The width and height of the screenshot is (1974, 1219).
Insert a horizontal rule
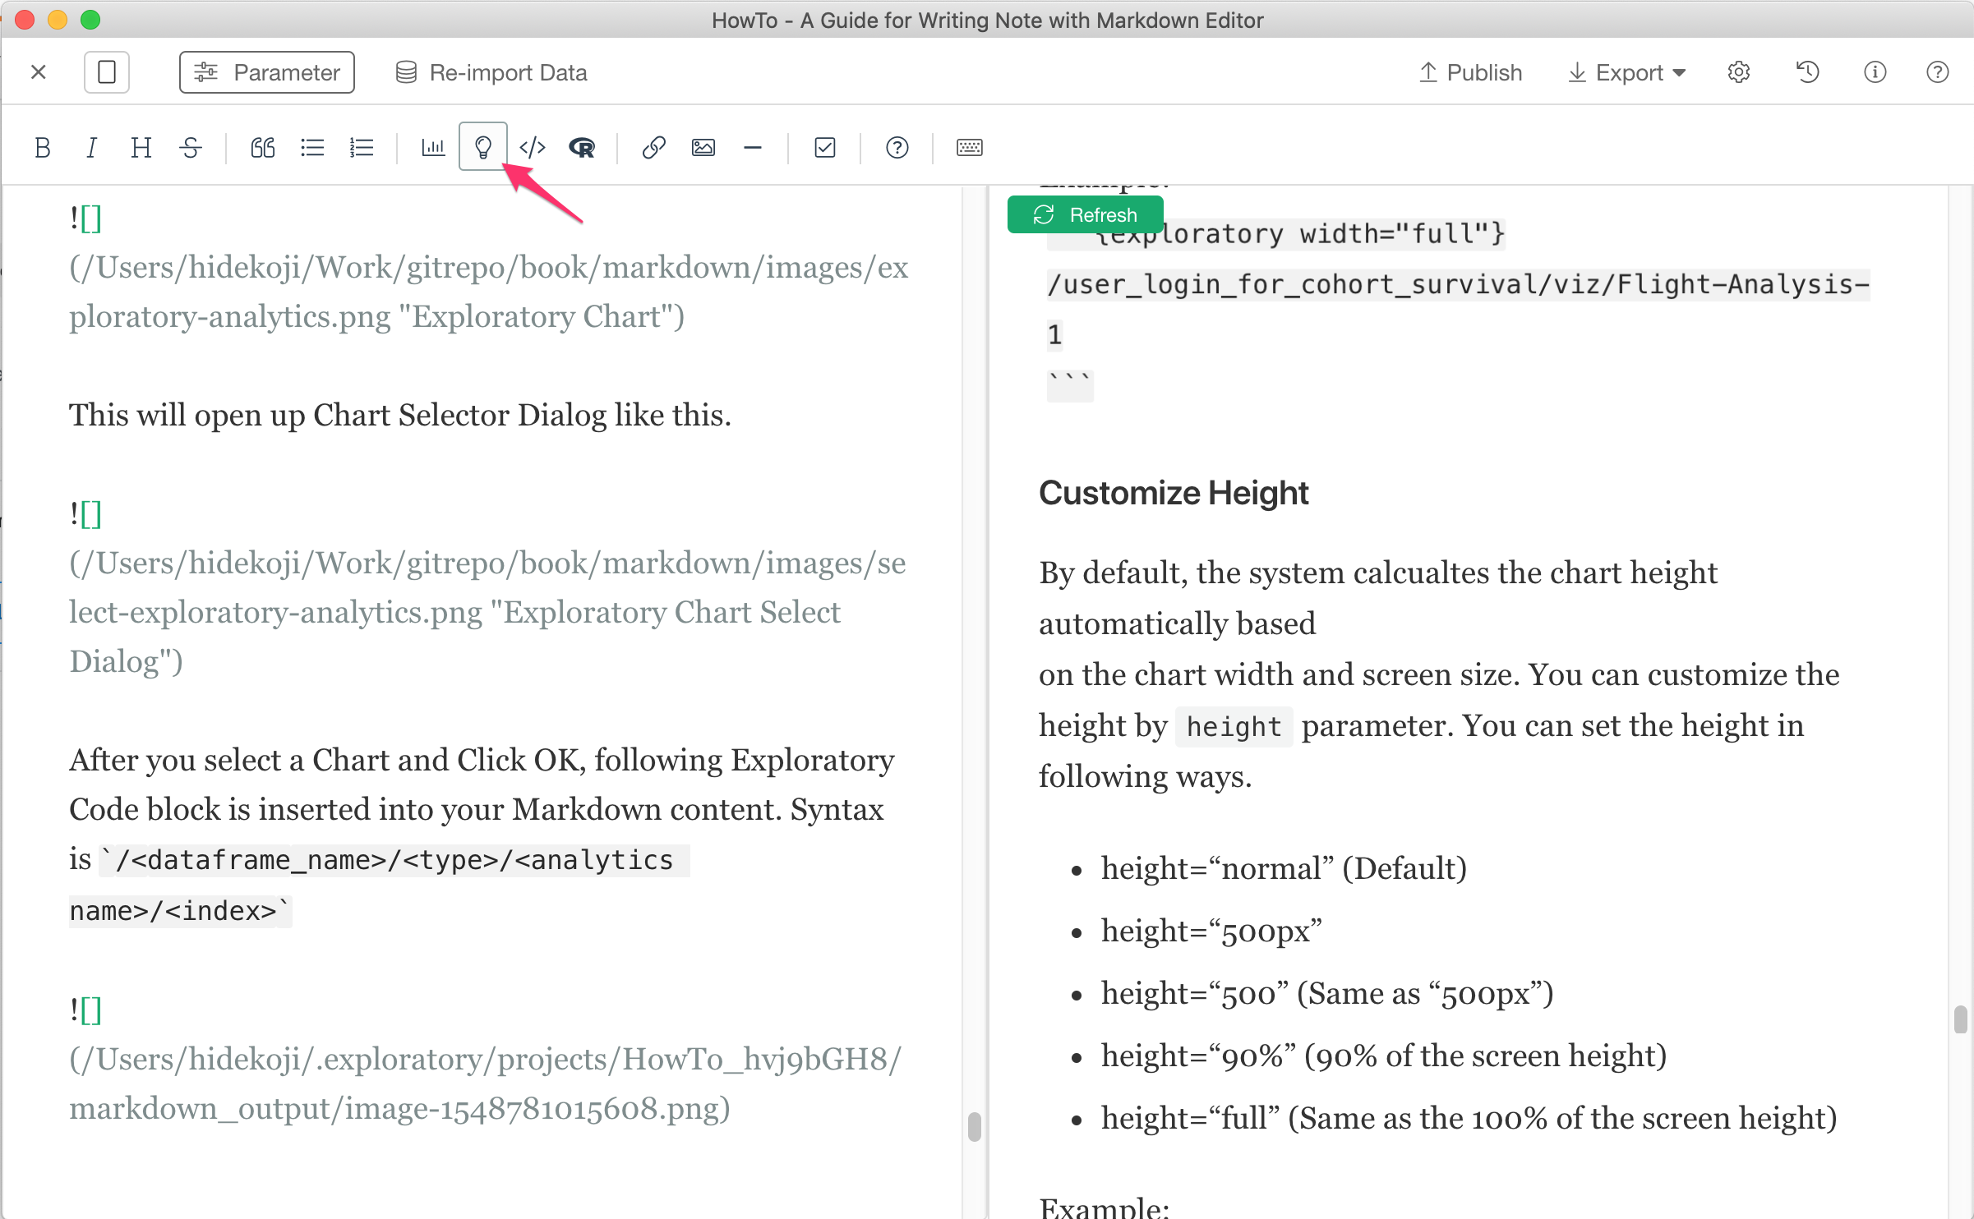[x=753, y=148]
